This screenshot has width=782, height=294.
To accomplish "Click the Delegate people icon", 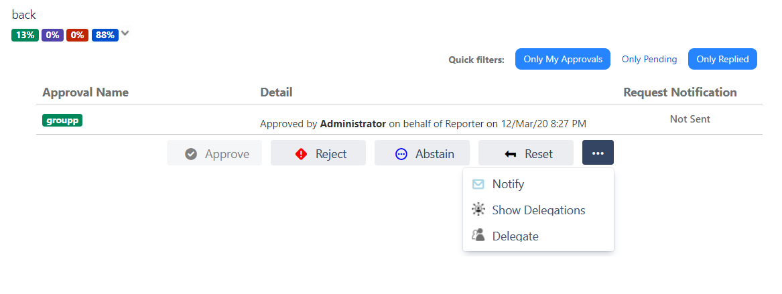I will (478, 234).
